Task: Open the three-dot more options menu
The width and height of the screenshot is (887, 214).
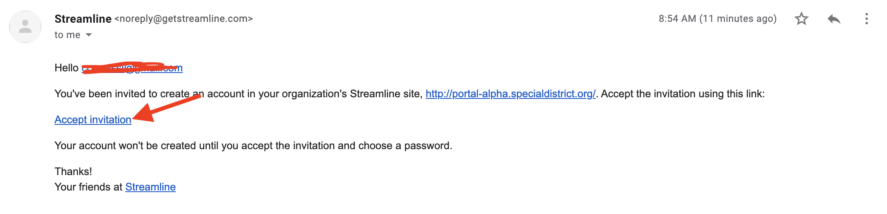Action: tap(866, 19)
